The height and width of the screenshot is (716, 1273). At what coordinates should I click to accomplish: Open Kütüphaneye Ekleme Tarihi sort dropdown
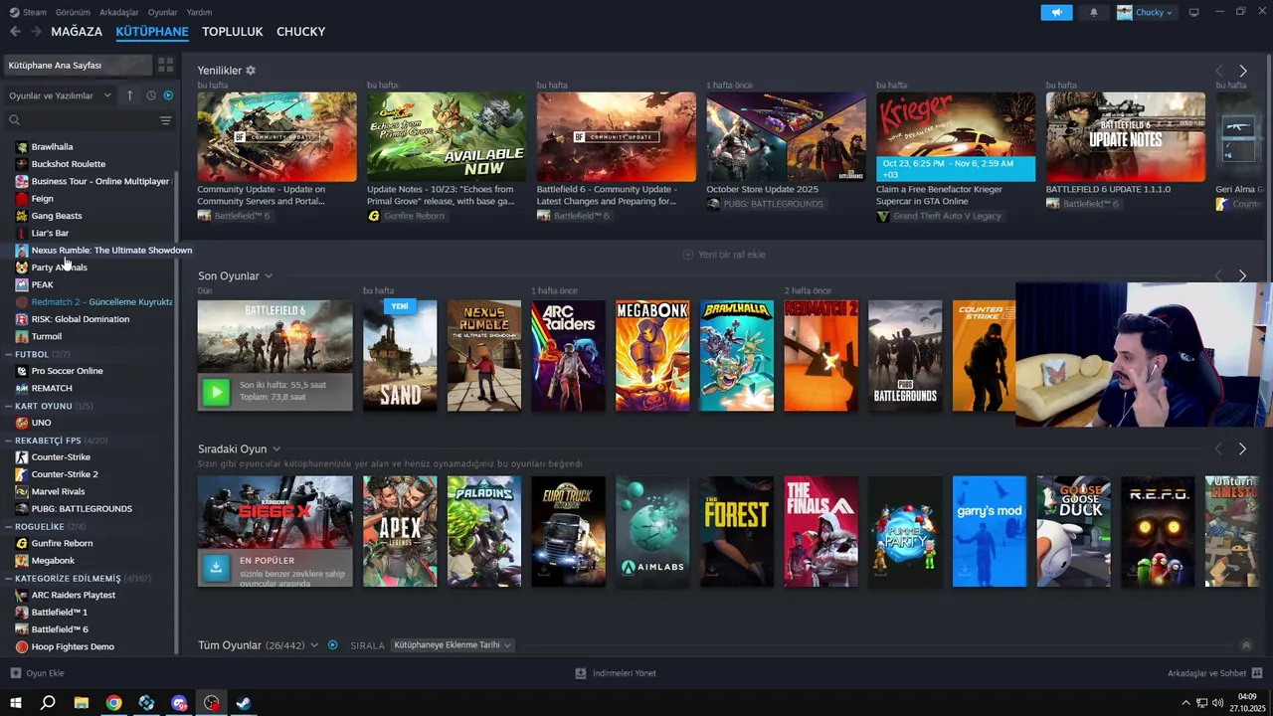point(453,645)
